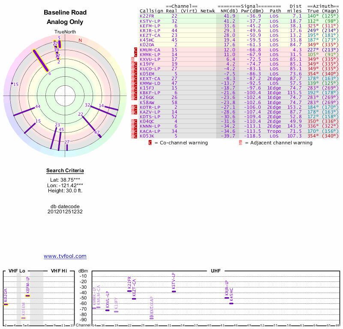Select the KEFM-LP callsign entry

150,26
